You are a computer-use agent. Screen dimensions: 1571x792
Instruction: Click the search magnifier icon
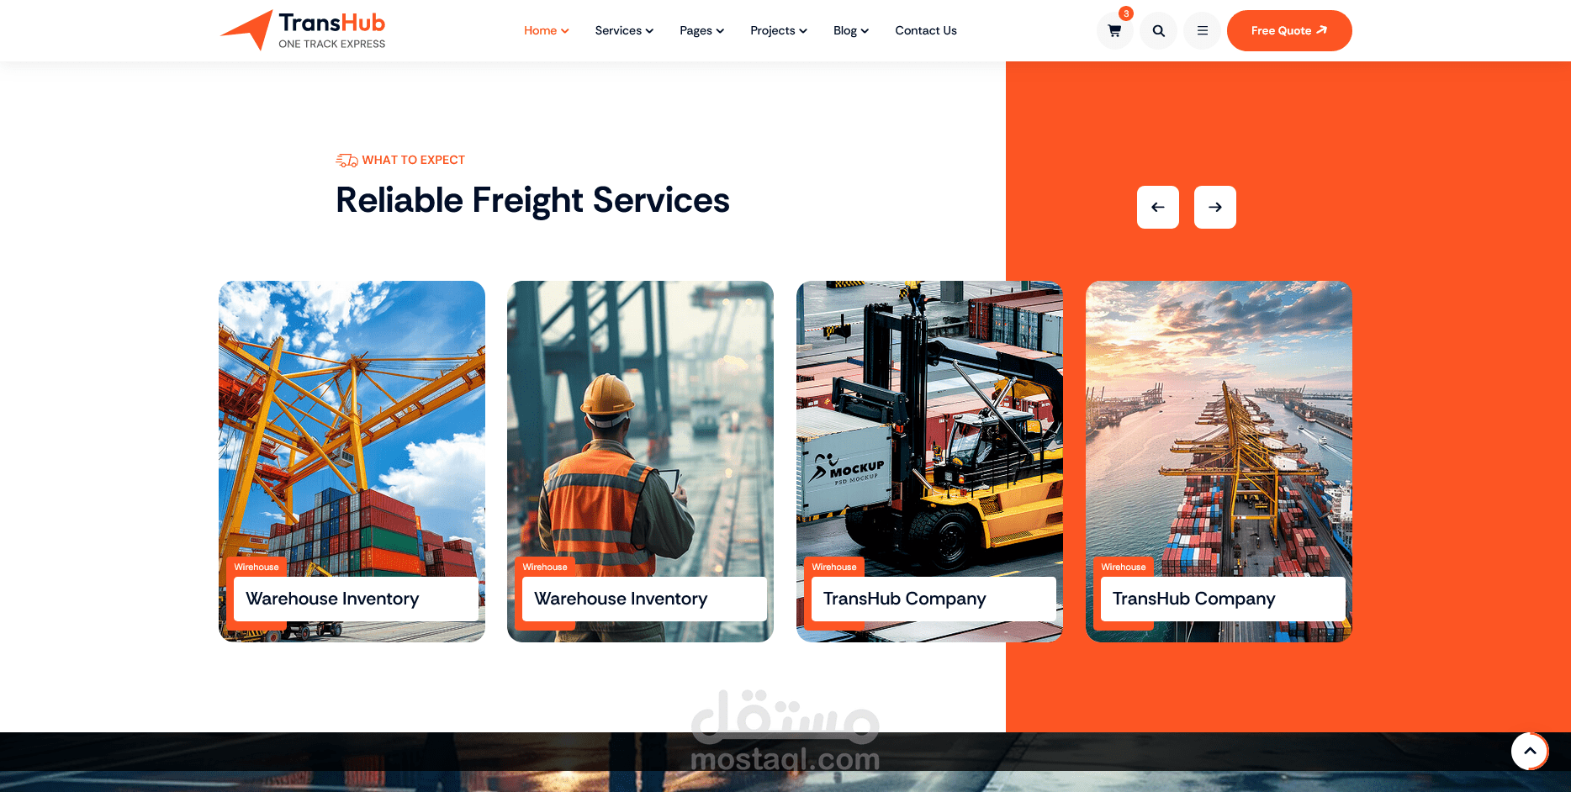point(1158,31)
